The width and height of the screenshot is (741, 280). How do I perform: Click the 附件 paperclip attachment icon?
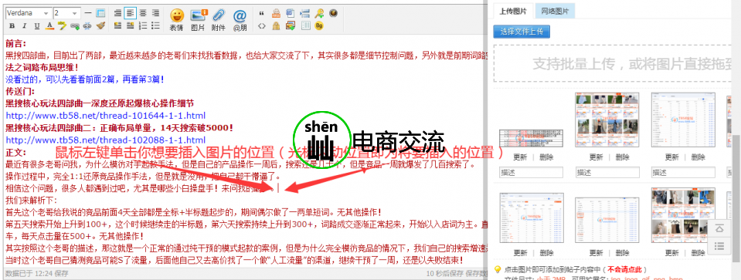(219, 19)
